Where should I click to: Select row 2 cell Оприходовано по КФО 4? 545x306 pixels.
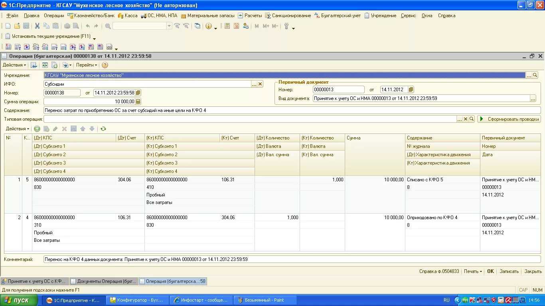(442, 218)
